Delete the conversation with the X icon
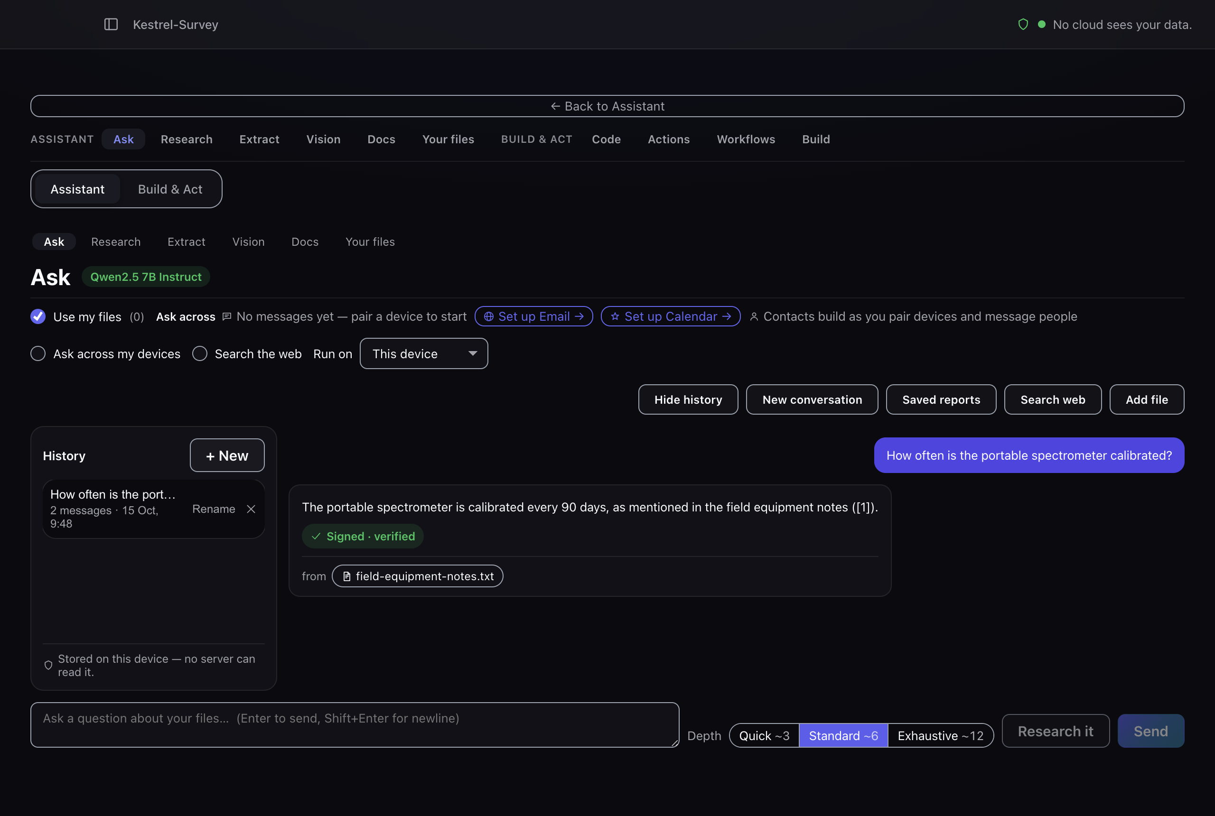 click(251, 509)
